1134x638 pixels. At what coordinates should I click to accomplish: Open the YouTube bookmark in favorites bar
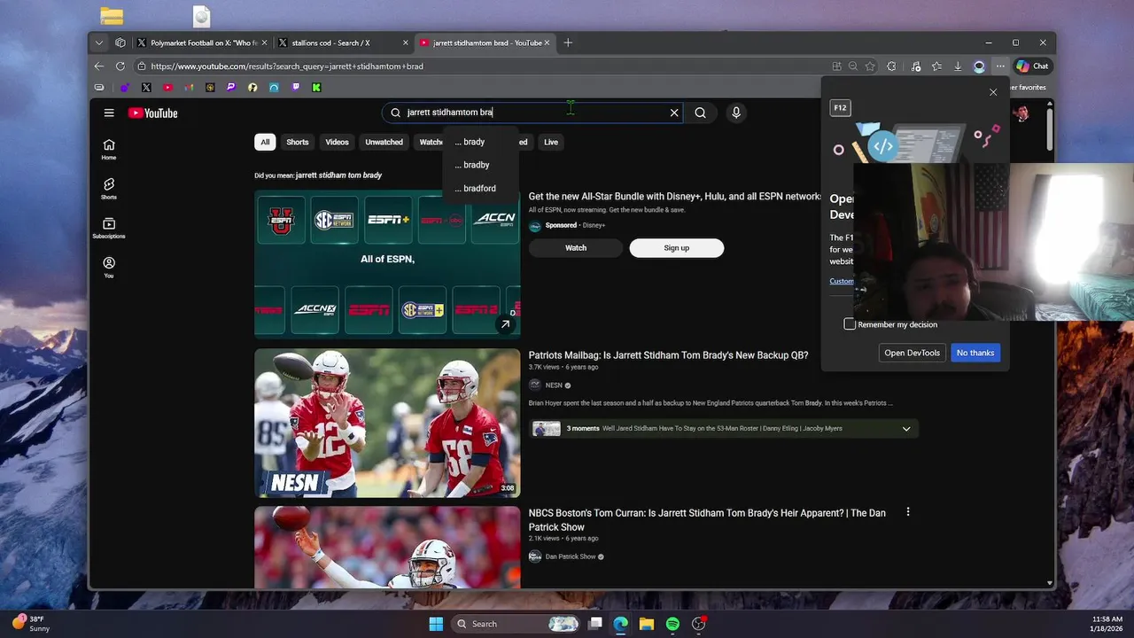tap(167, 88)
